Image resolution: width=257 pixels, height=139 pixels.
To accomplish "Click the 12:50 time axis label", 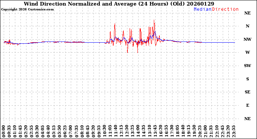I will pyautogui.click(x=127, y=132).
